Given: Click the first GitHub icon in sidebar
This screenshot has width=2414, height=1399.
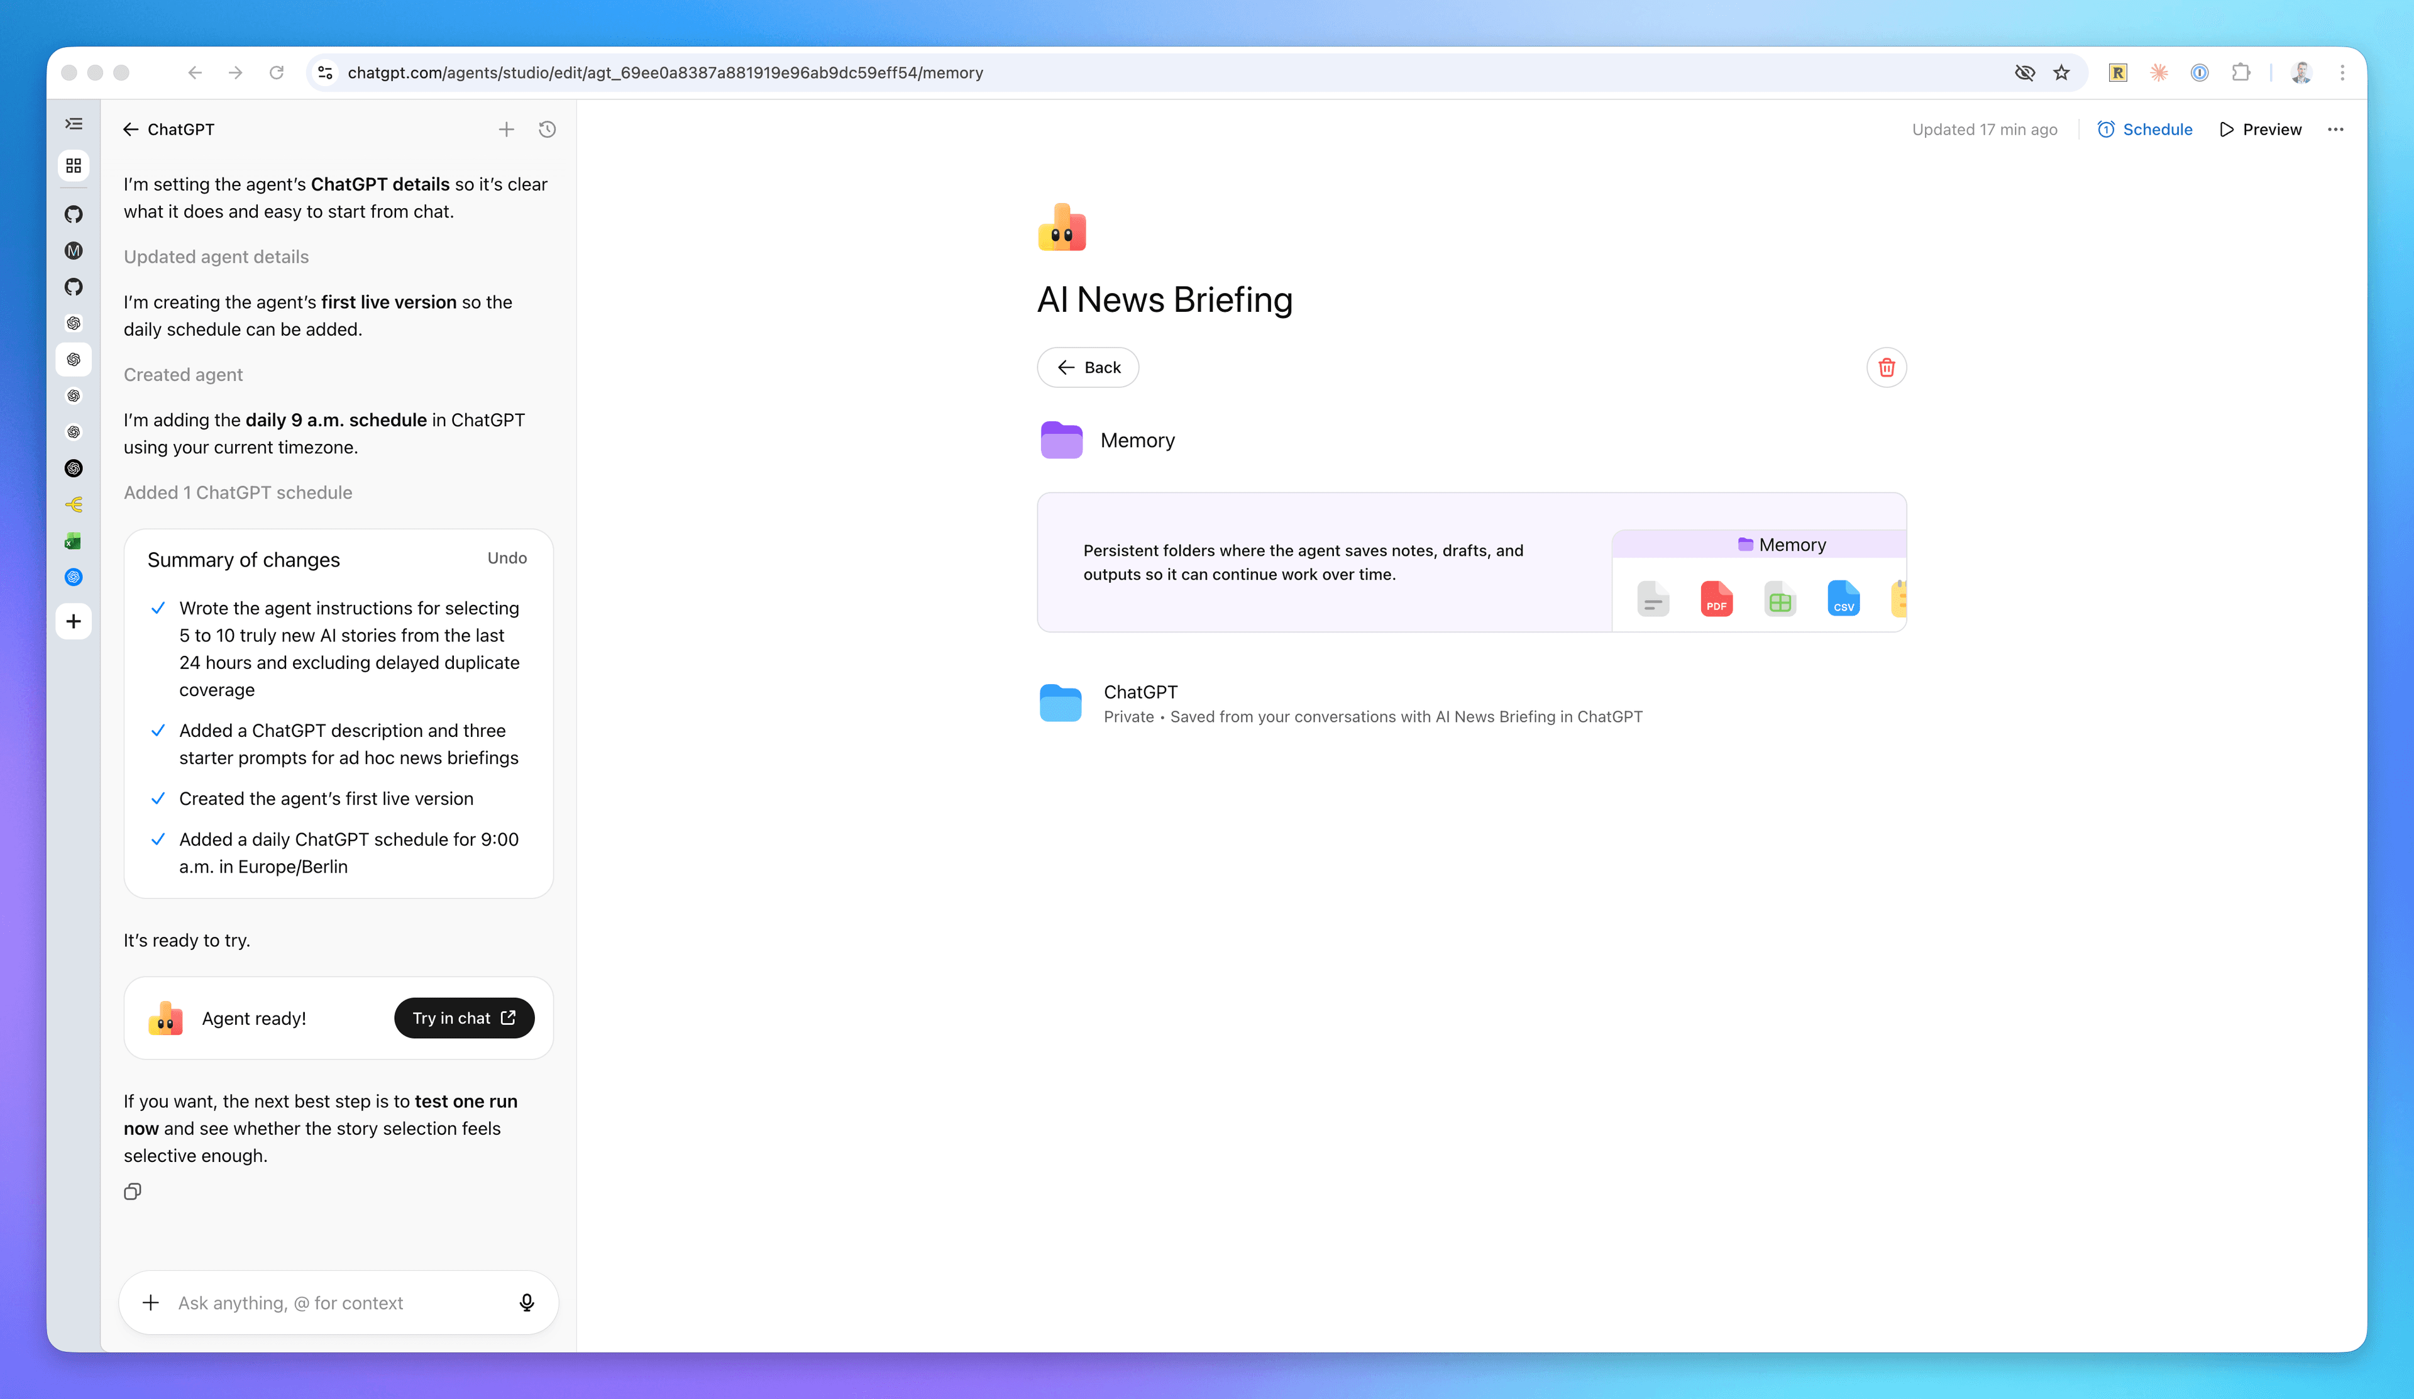Looking at the screenshot, I should [x=74, y=214].
